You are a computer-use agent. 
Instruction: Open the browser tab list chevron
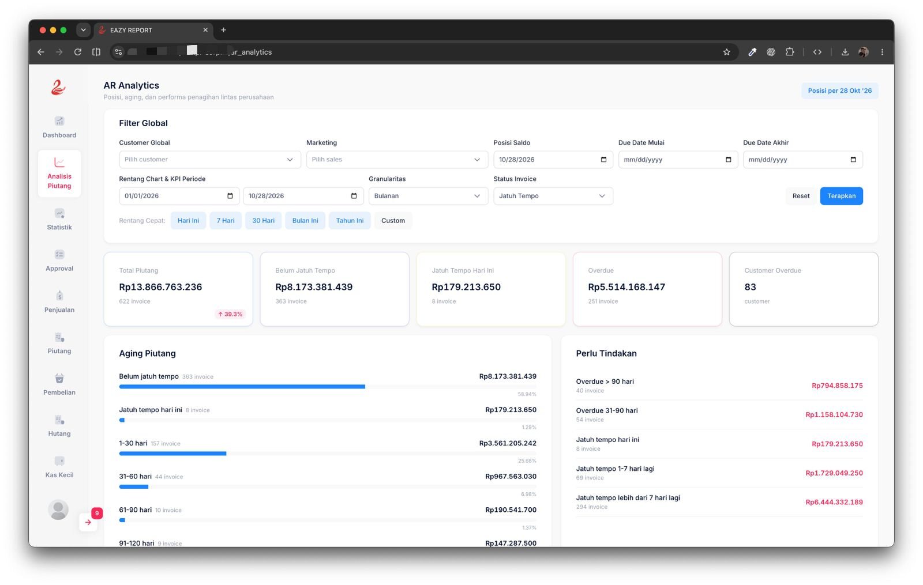[84, 30]
